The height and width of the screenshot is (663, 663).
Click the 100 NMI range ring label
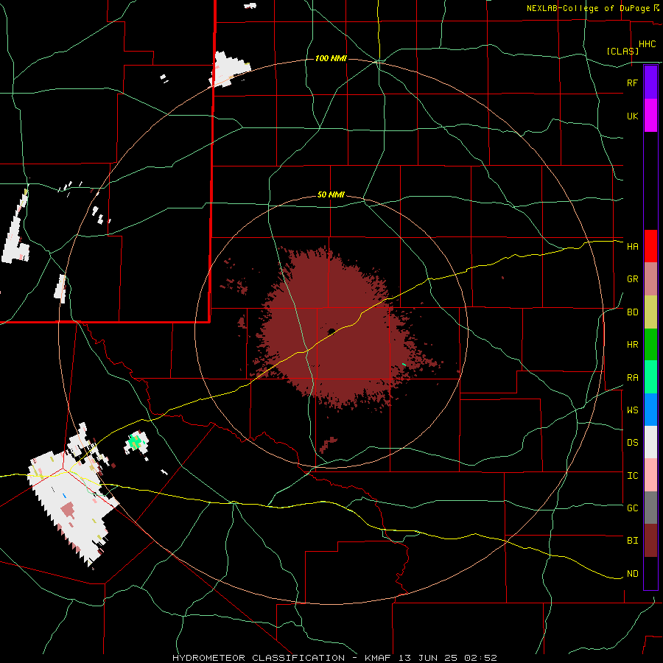tap(331, 58)
